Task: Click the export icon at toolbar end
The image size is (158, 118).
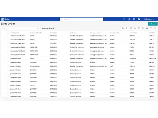Action: pyautogui.click(x=155, y=28)
